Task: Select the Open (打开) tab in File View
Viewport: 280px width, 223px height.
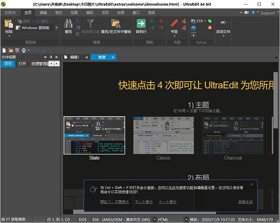Action: 22,64
